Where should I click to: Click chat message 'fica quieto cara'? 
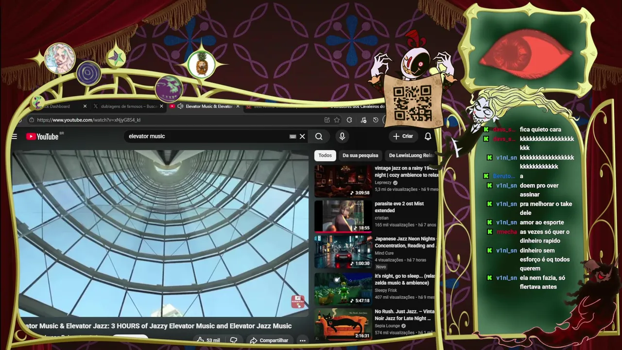coord(540,130)
